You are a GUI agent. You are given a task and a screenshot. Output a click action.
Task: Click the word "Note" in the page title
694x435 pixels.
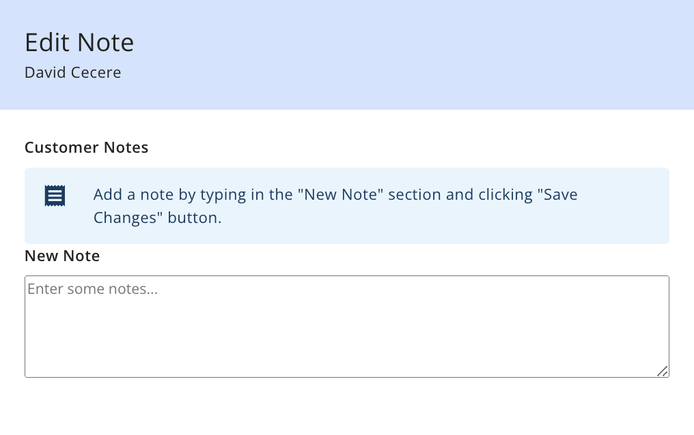click(x=105, y=42)
